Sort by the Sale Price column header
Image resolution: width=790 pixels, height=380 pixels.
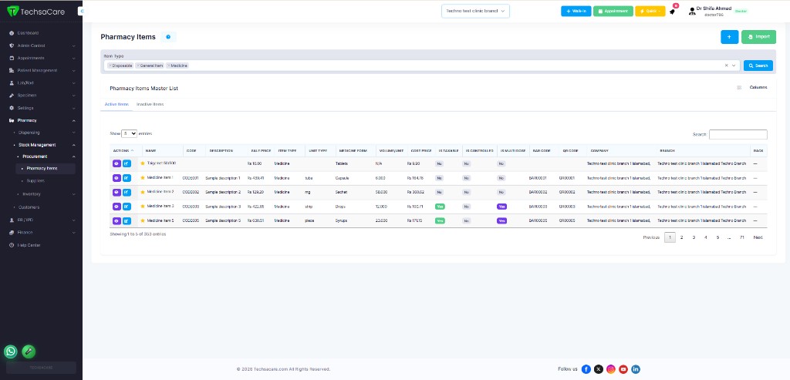pyautogui.click(x=261, y=150)
